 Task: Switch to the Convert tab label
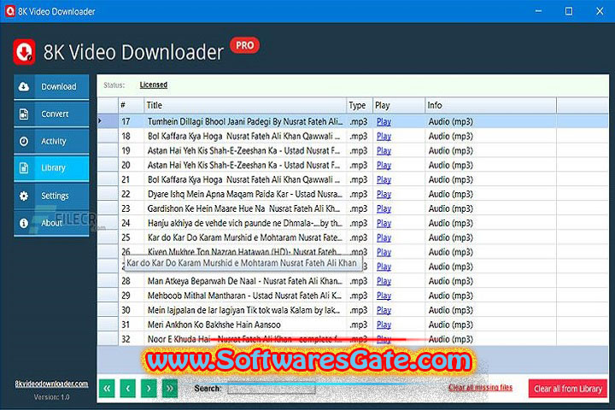click(55, 114)
